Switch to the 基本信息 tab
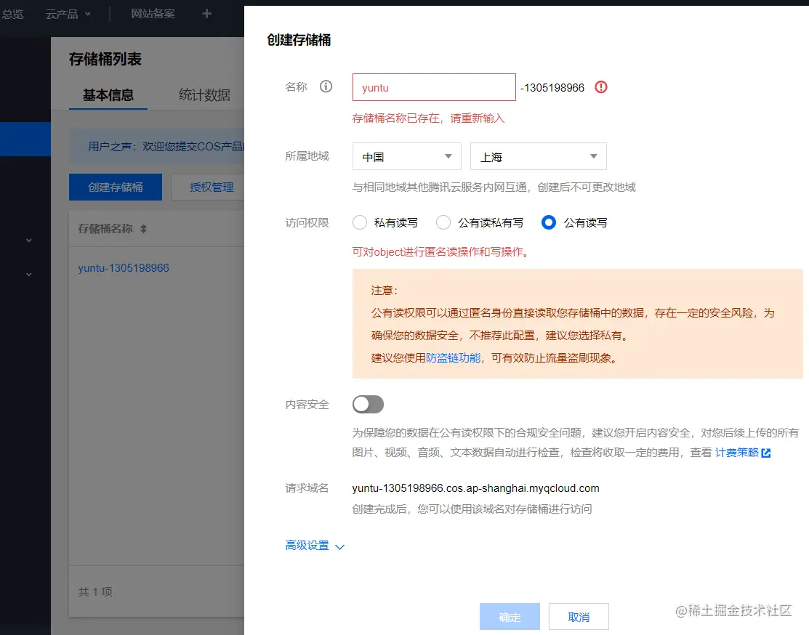The image size is (809, 635). click(x=108, y=95)
